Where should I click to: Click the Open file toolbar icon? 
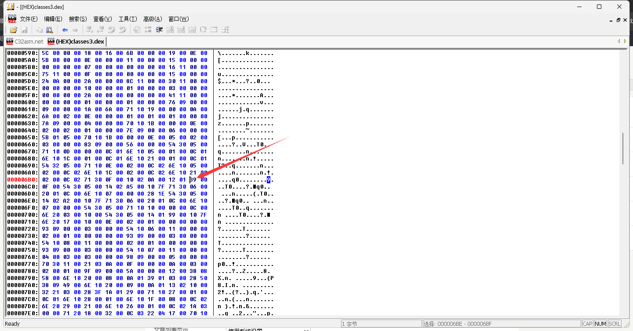click(14, 30)
